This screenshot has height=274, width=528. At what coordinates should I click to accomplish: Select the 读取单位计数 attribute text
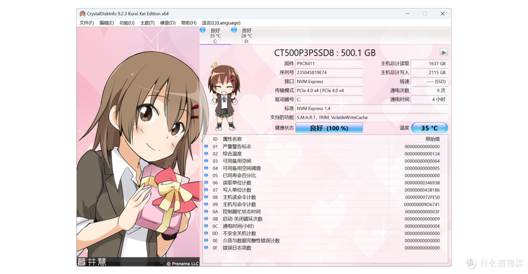coord(237,183)
